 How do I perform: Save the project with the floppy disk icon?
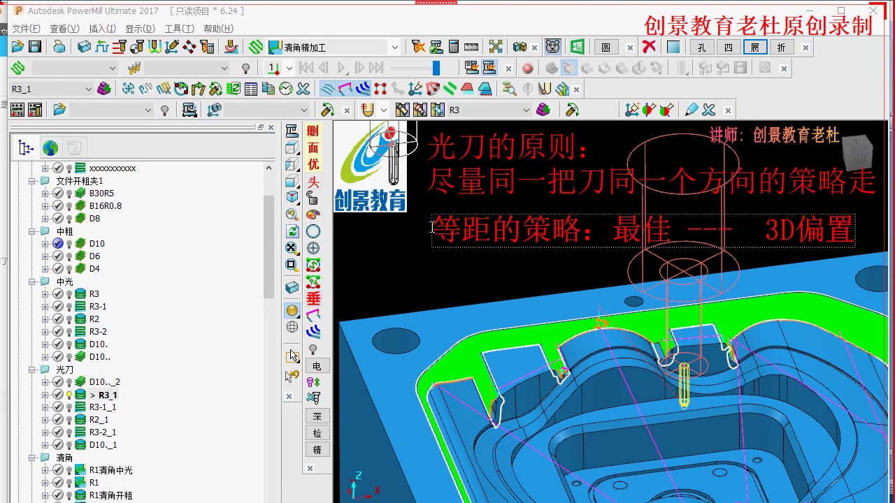click(35, 47)
